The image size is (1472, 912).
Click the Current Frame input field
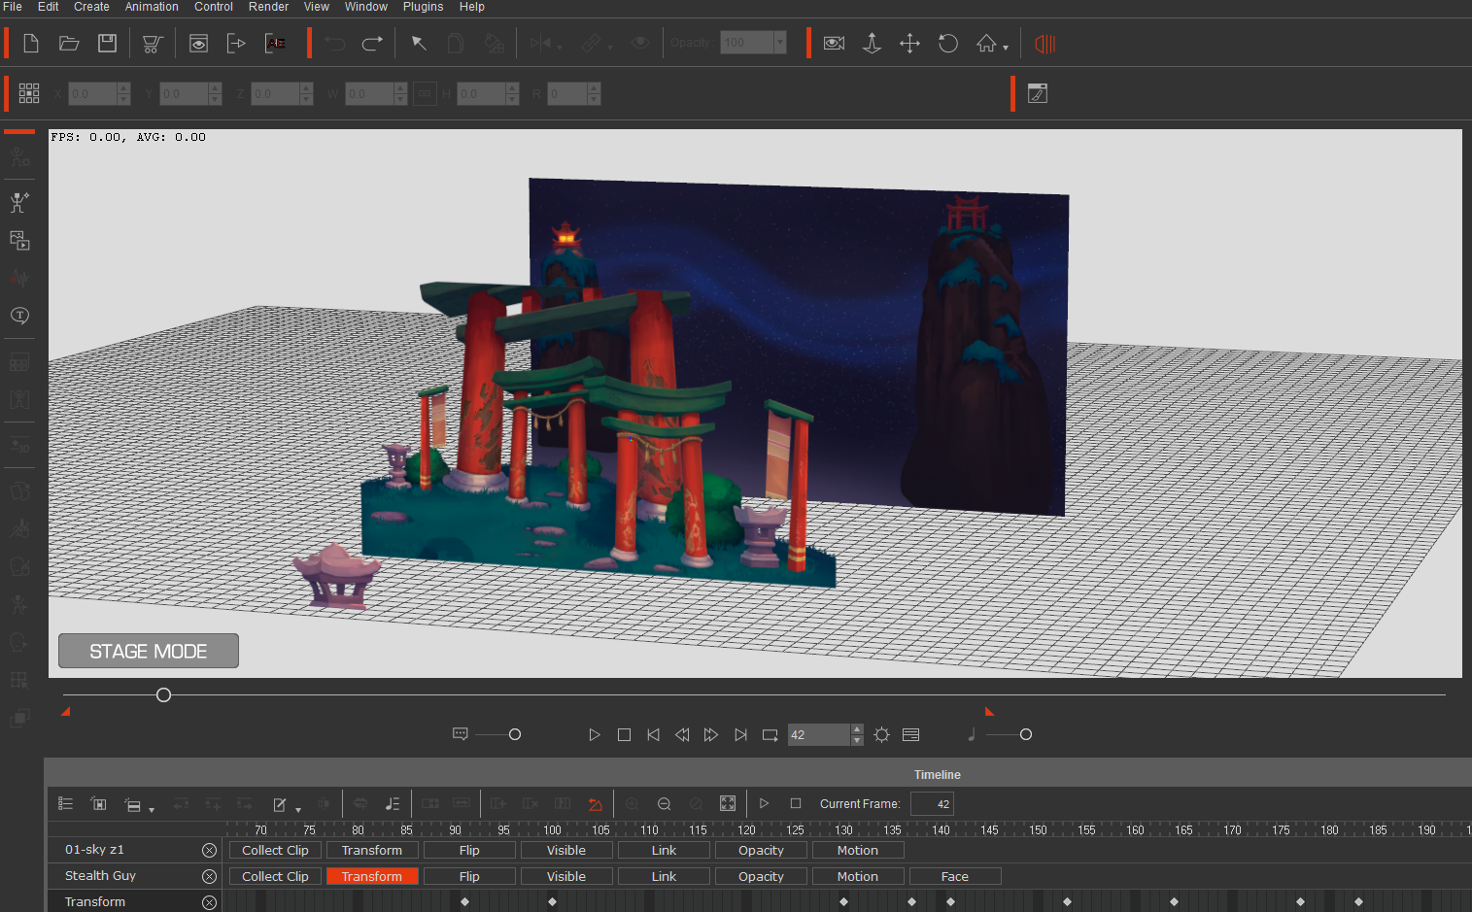(932, 804)
